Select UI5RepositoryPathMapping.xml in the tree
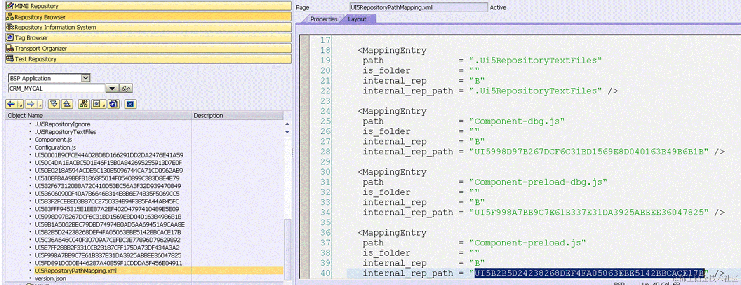741x285 pixels. [75, 271]
